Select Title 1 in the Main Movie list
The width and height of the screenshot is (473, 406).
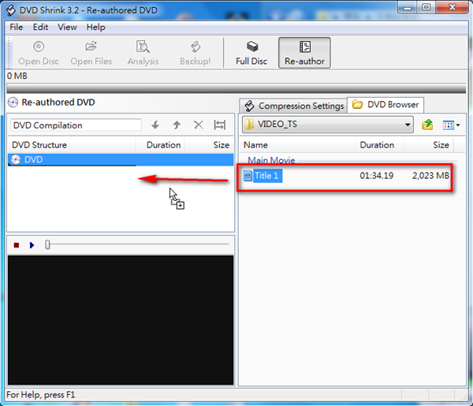[x=266, y=176]
